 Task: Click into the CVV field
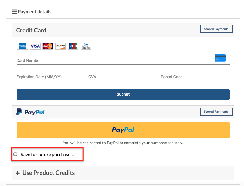pyautogui.click(x=123, y=77)
